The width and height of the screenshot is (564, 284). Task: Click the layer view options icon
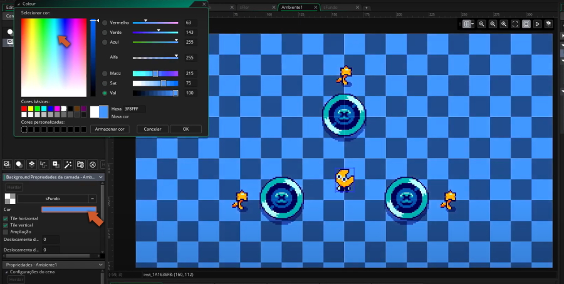548,24
